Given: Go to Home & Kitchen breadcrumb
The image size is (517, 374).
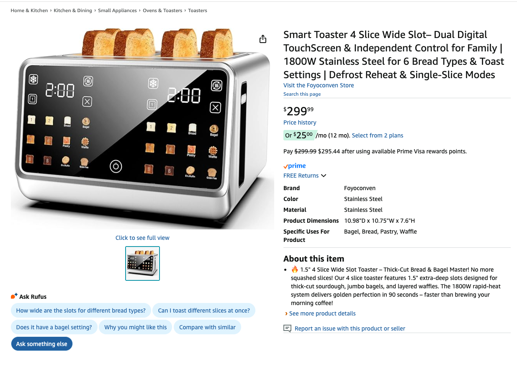Looking at the screenshot, I should [29, 10].
